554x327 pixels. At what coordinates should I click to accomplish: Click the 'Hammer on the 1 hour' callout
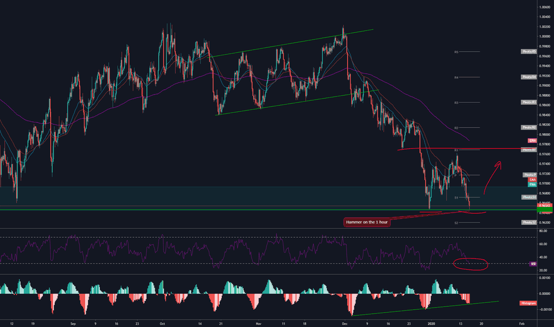(367, 222)
